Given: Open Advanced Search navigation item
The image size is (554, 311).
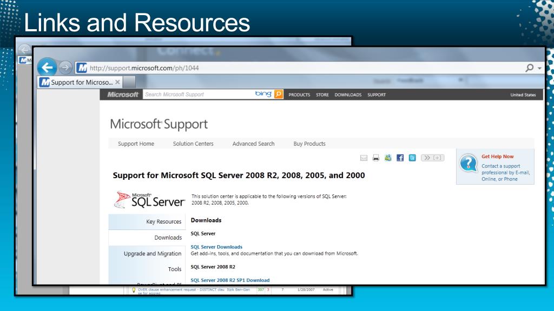Looking at the screenshot, I should [253, 144].
